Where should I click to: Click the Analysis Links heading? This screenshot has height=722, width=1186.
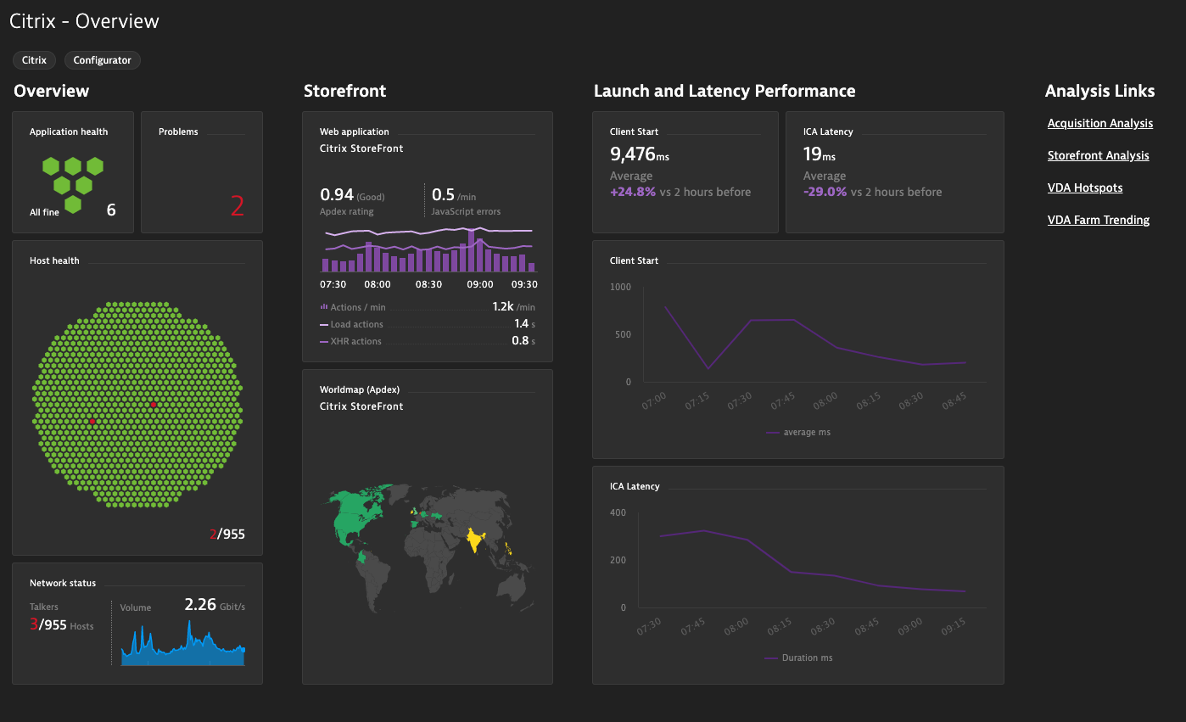[1099, 91]
